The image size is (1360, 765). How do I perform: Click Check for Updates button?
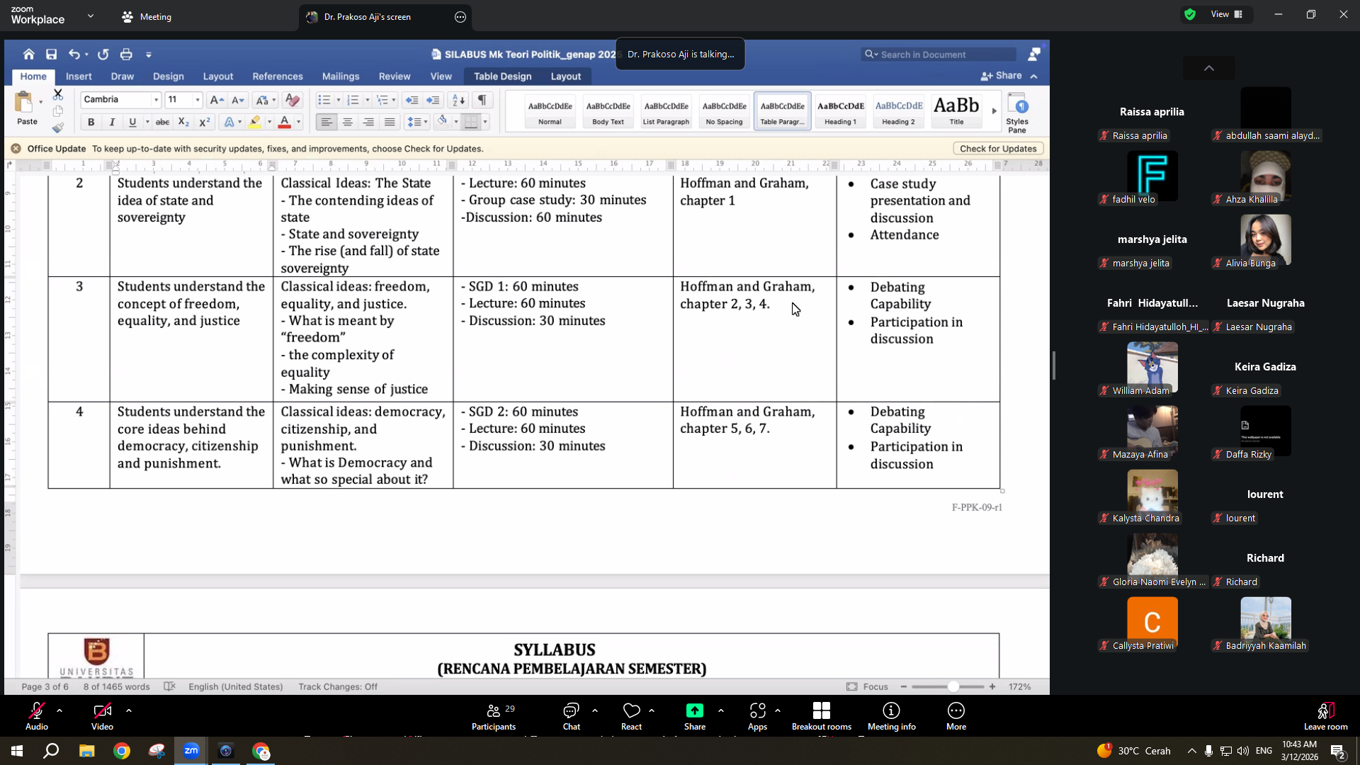(x=998, y=149)
